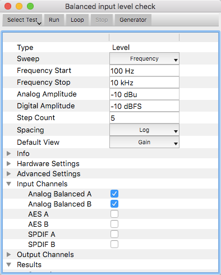
Task: Open the Select Test dropdown menu
Action: click(x=22, y=20)
